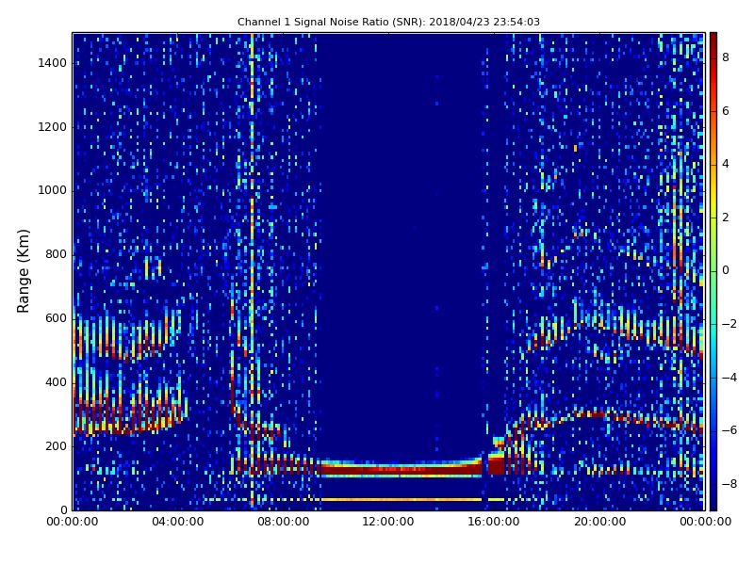
Task: Click the colorbar label 6
Action: click(726, 111)
